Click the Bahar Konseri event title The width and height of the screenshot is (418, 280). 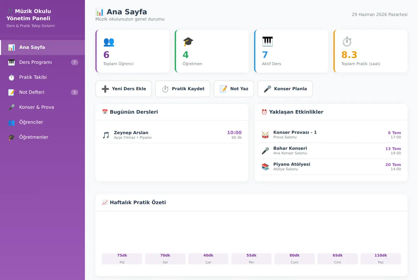pyautogui.click(x=290, y=148)
